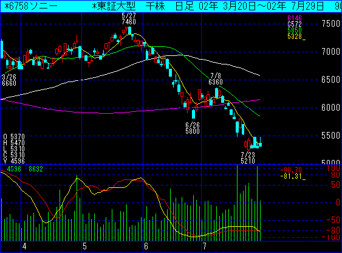Click the green 5850 moving average value
This screenshot has width=342, height=253.
(x=295, y=30)
